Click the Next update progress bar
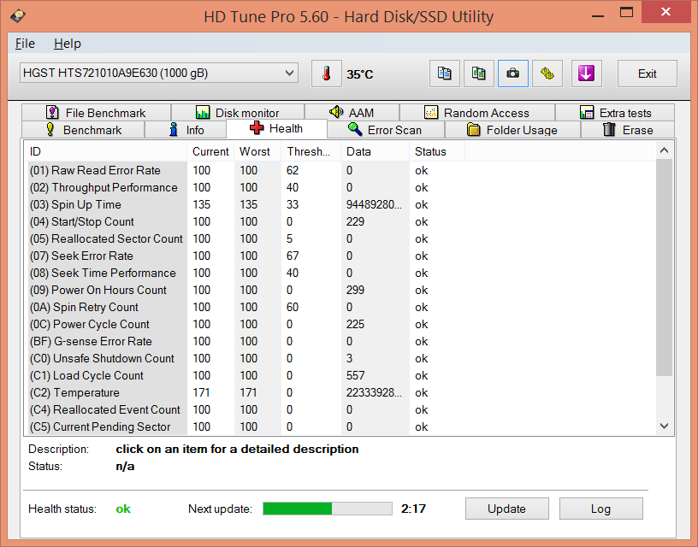Screen dimensions: 698x547 [x=328, y=509]
